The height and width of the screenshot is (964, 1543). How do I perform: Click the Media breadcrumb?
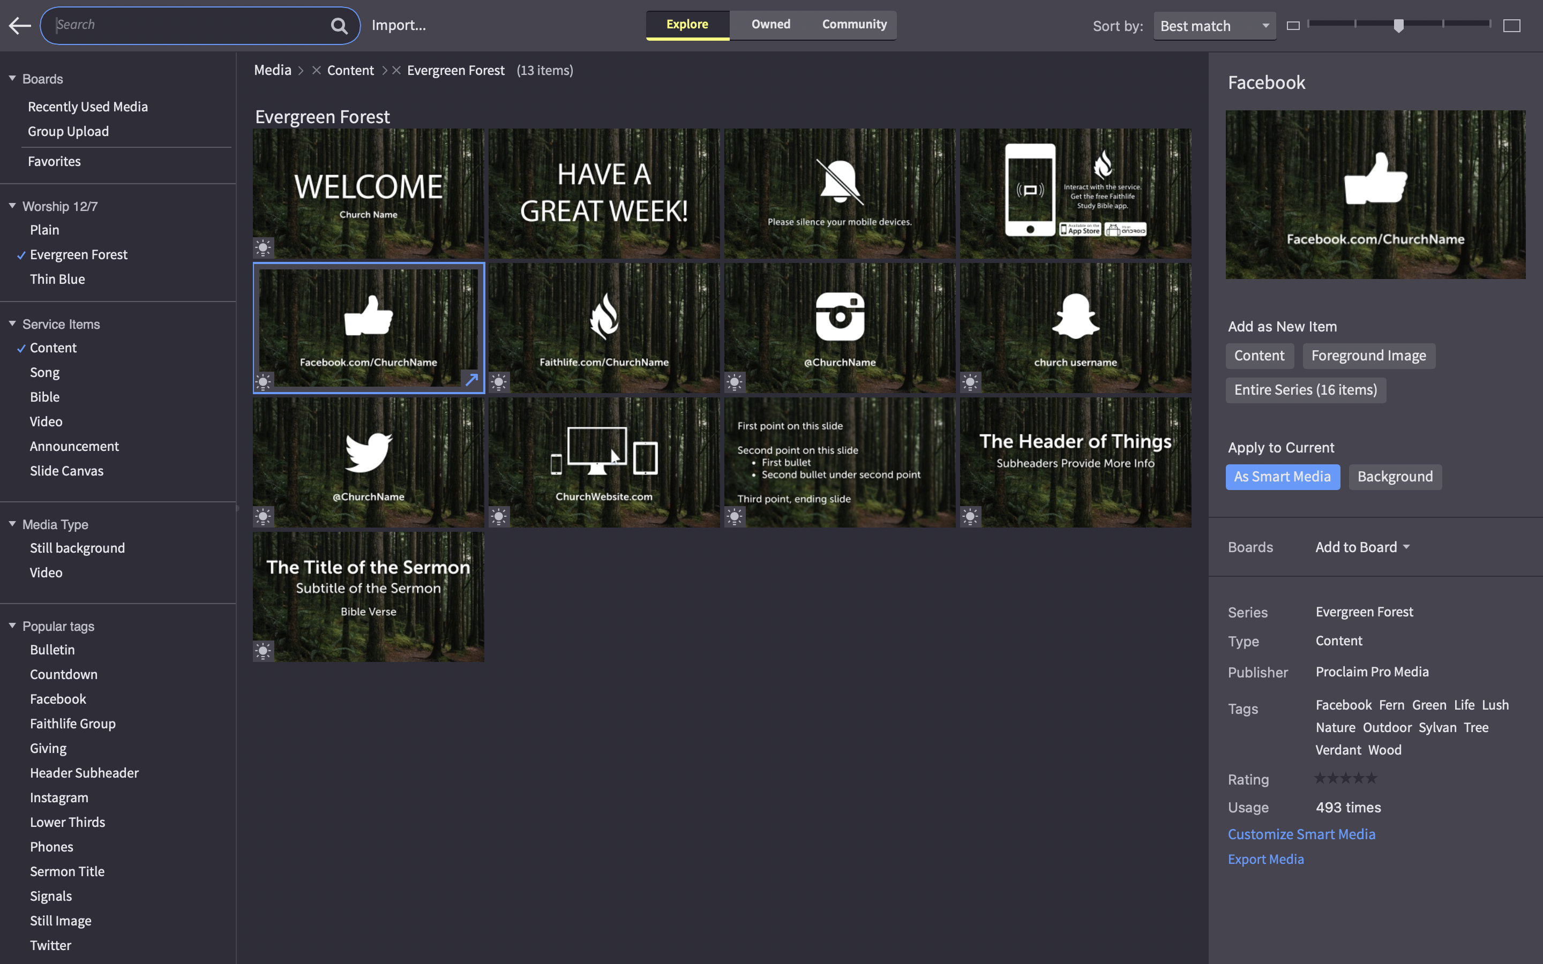[x=272, y=70]
